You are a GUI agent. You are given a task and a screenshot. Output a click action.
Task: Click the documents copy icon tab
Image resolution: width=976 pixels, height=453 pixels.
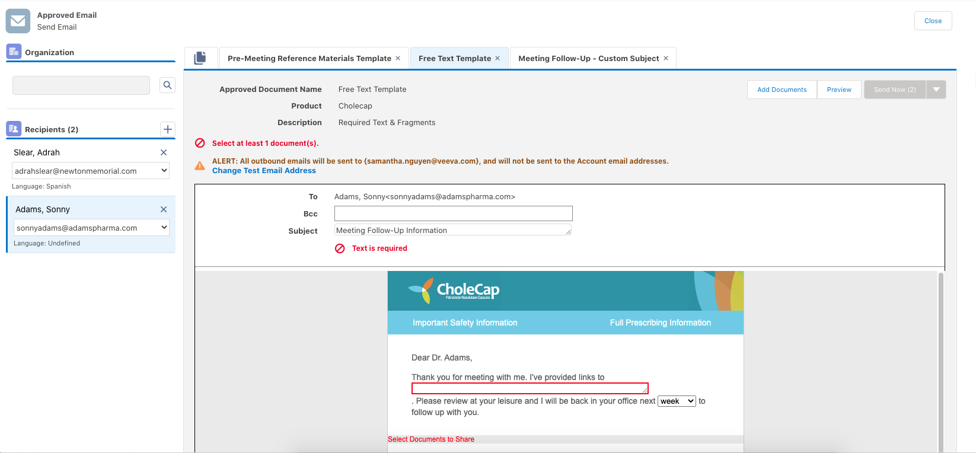coord(200,58)
